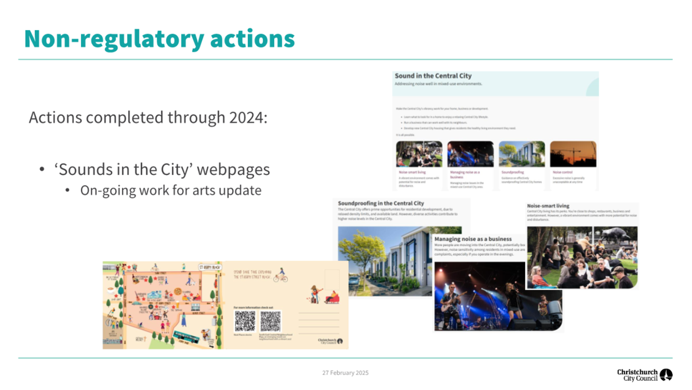The image size is (692, 390).
Task: Click the council logo on the postcard
Action: pyautogui.click(x=330, y=341)
